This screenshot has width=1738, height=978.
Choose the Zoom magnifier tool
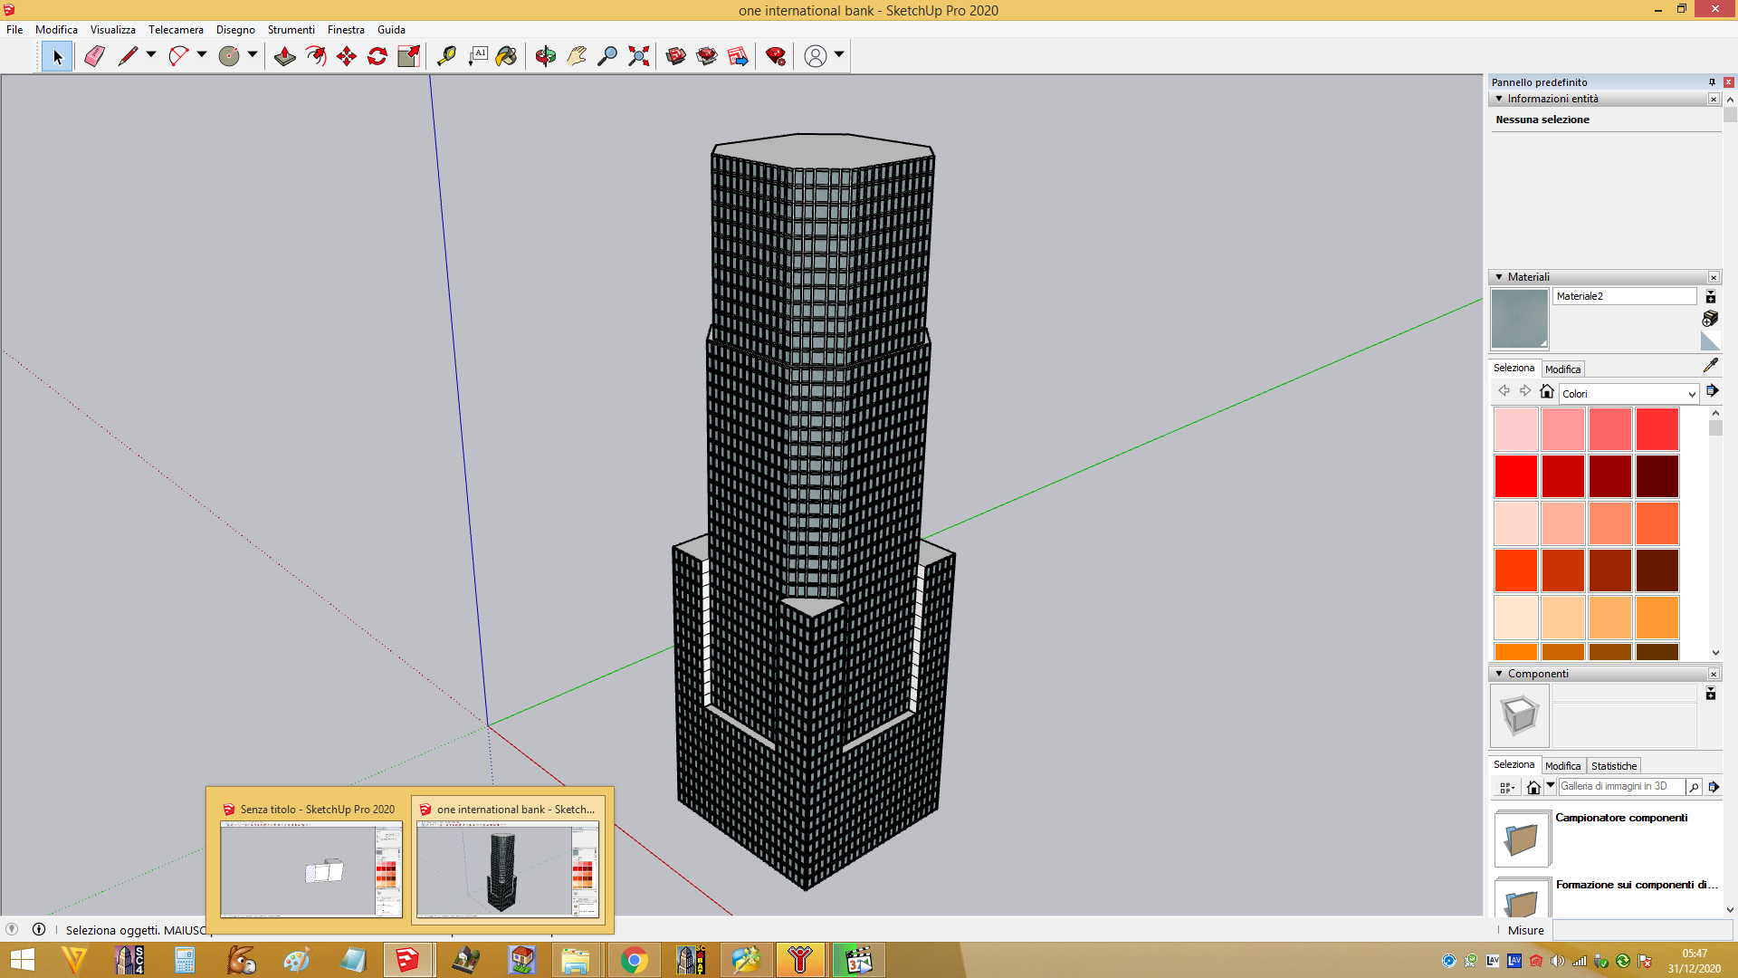pyautogui.click(x=607, y=56)
